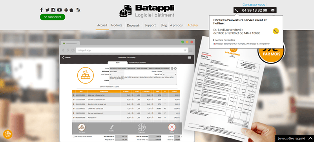The width and height of the screenshot is (314, 142).
Task: Click the mockup browser reload icon
Action: point(73,50)
